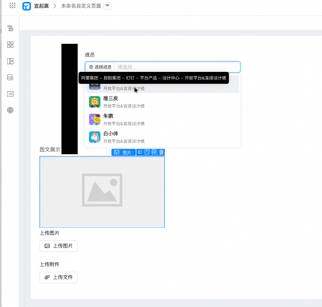Click the 请选择 member input field
This screenshot has width=322, height=307.
pyautogui.click(x=176, y=67)
